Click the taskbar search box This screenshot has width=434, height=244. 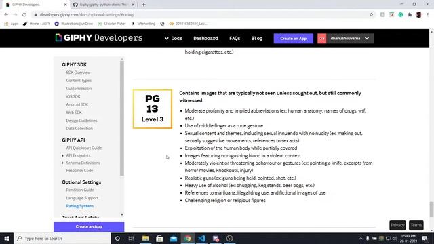point(62,238)
